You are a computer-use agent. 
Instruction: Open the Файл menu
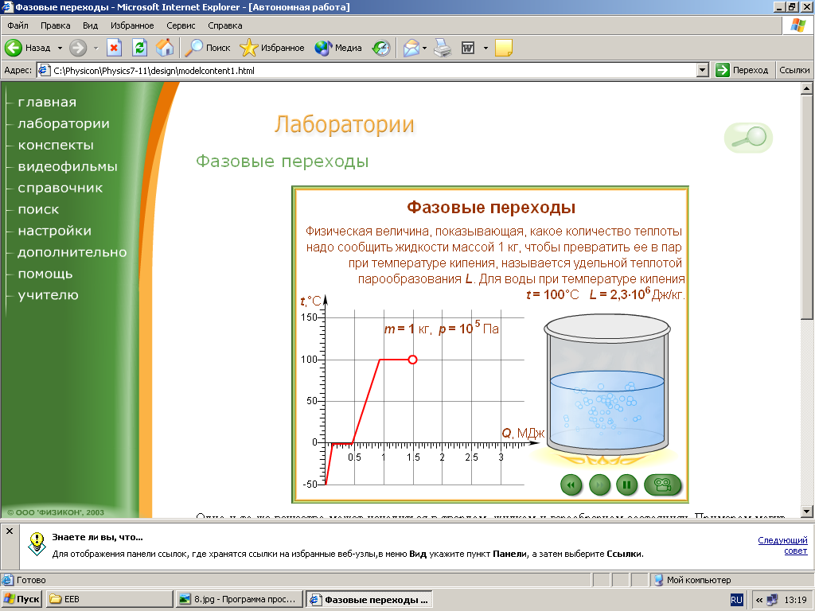pos(18,25)
